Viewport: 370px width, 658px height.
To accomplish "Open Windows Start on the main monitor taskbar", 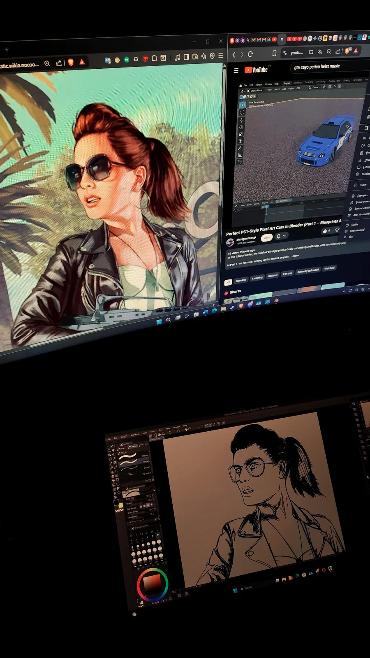I will click(159, 322).
